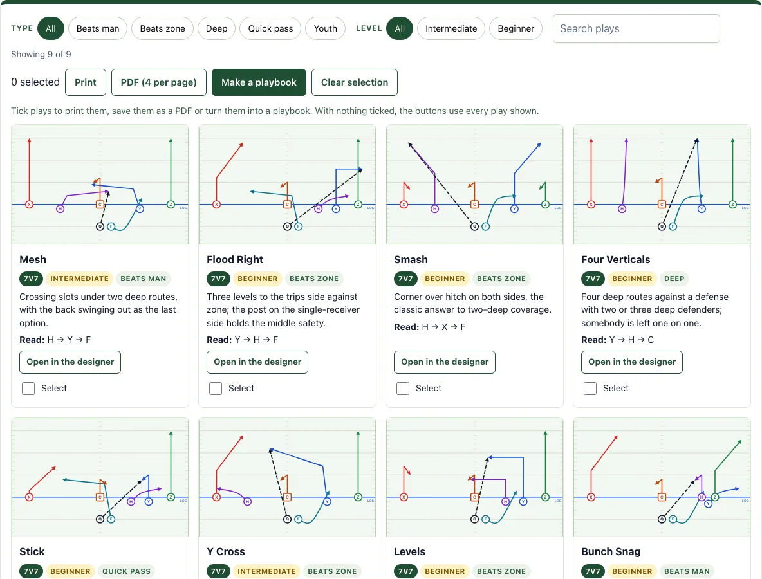Screen dimensions: 762x579
Task: Choose the Deep type filter
Action: point(216,29)
